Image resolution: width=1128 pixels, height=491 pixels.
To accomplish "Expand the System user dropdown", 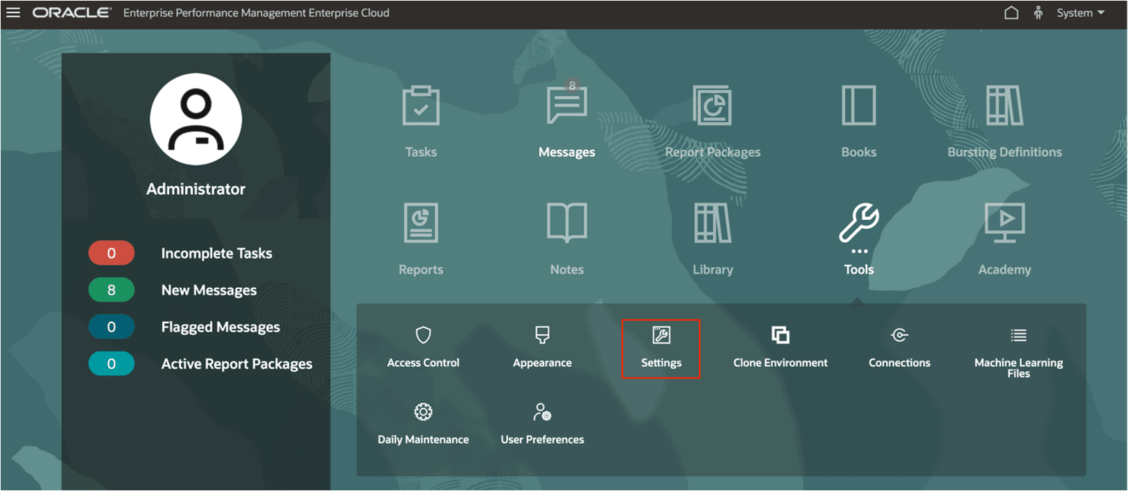I will [x=1080, y=12].
